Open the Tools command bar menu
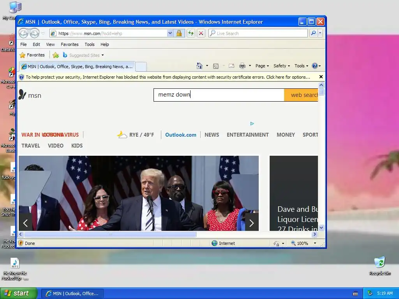Image resolution: width=399 pixels, height=299 pixels. tap(301, 66)
